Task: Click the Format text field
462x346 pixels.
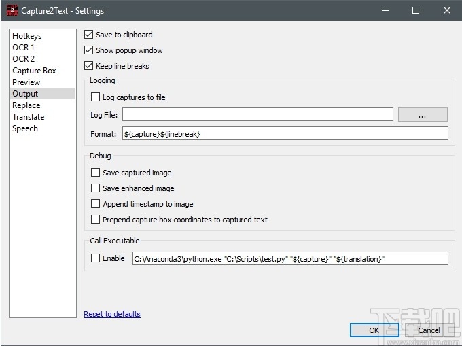Action: tap(285, 134)
